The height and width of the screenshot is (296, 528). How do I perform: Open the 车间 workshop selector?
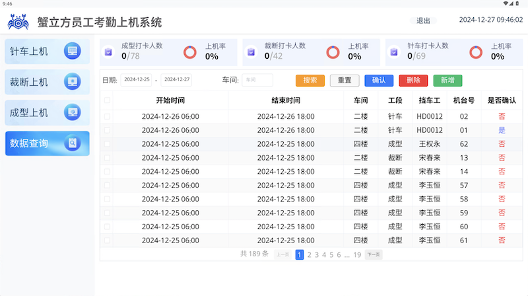pyautogui.click(x=257, y=80)
